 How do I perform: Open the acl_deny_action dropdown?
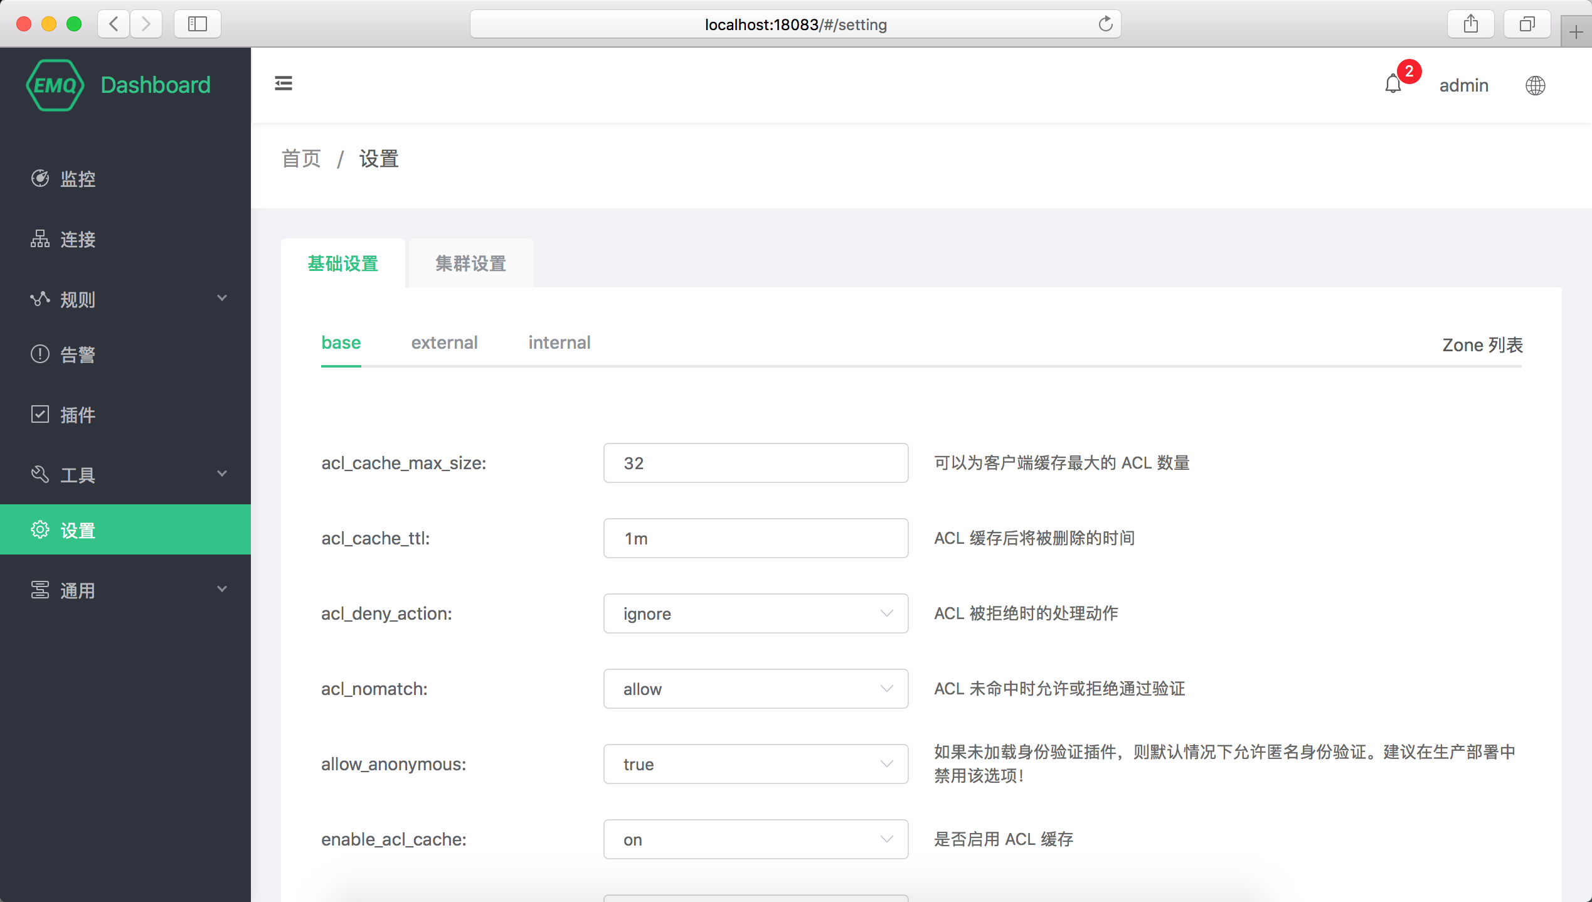point(756,613)
